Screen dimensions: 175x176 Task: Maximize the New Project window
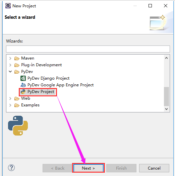pyautogui.click(x=150, y=6)
